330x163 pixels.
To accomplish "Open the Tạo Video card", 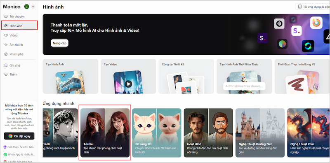I will tap(128, 76).
